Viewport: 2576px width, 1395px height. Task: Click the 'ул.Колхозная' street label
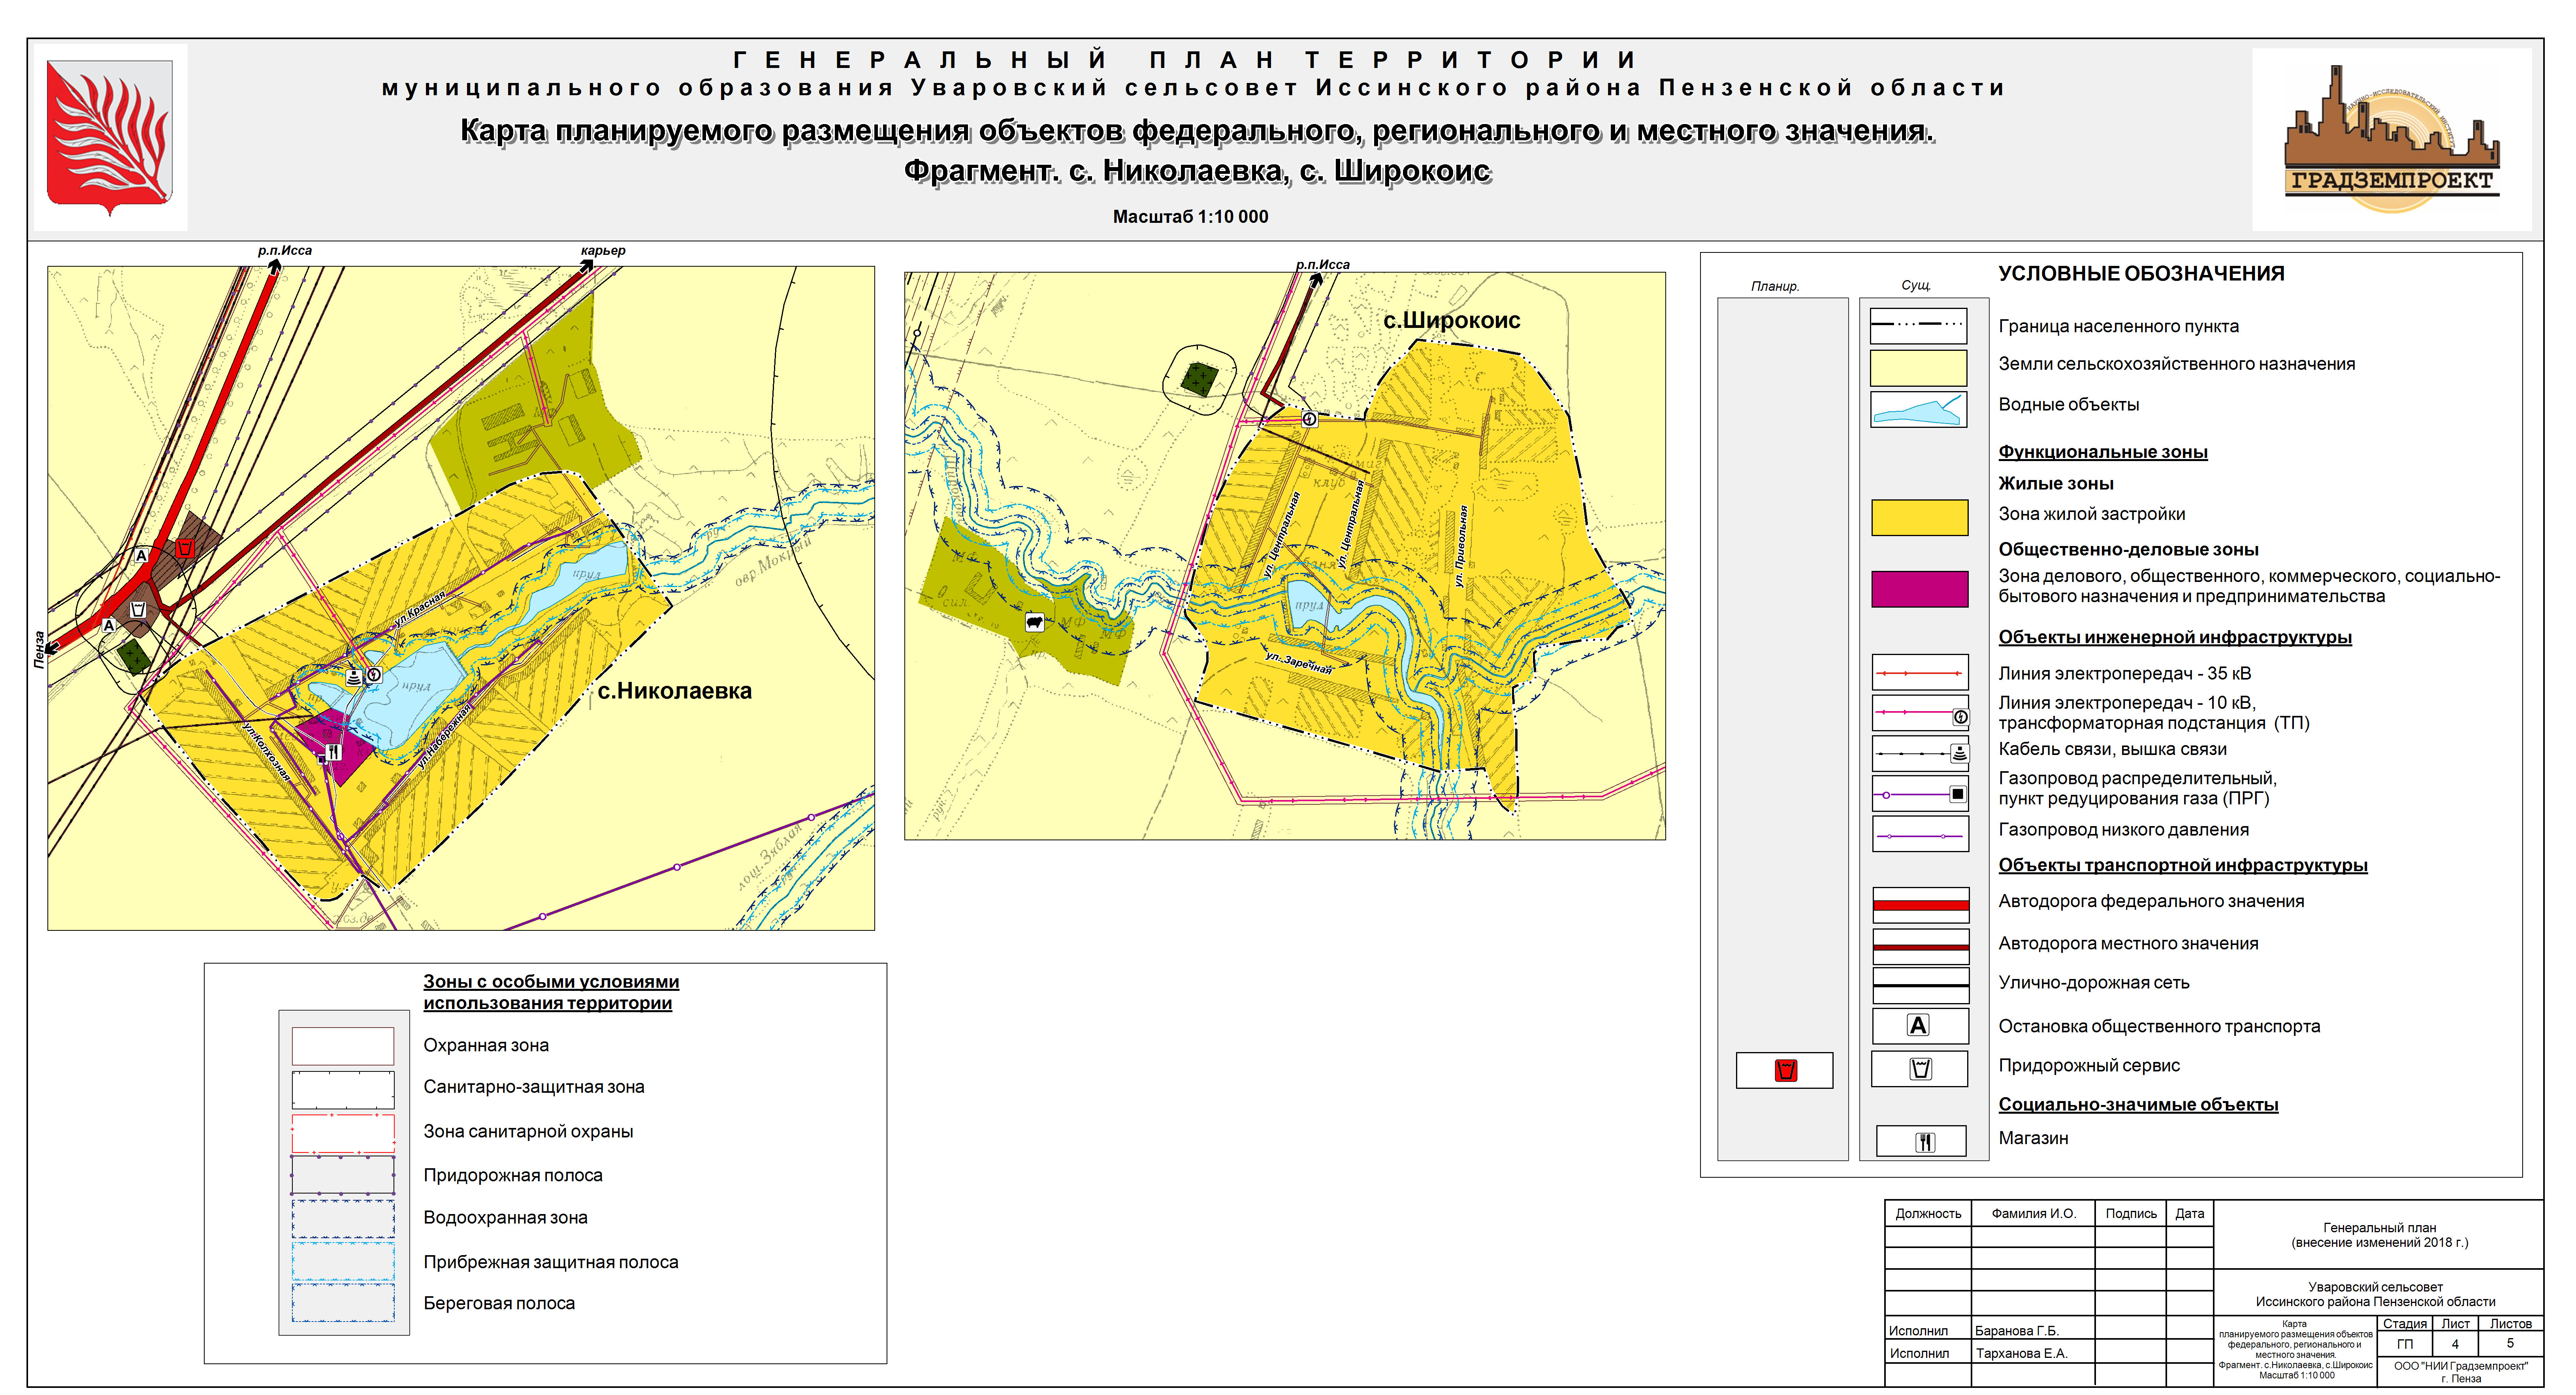coord(267,752)
